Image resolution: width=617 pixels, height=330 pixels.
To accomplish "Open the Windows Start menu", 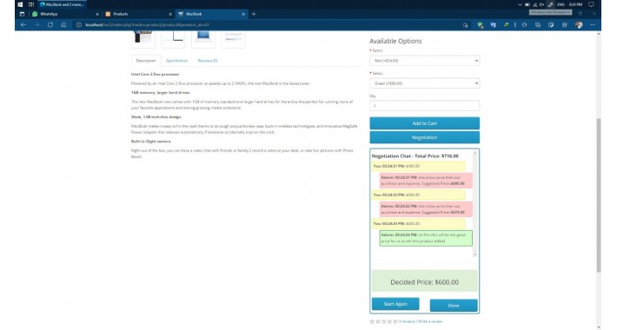I will [20, 4].
